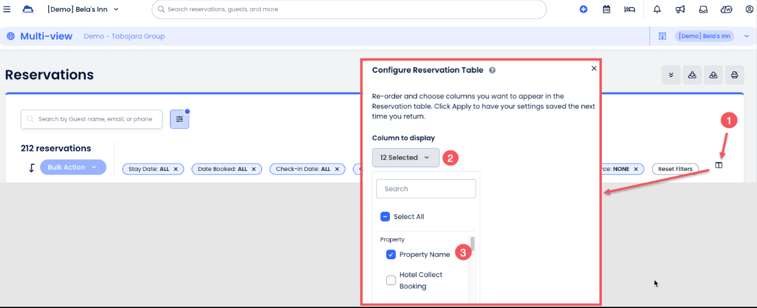Remove the Stay Date: ALL filter chip
The width and height of the screenshot is (757, 308).
[x=176, y=169]
